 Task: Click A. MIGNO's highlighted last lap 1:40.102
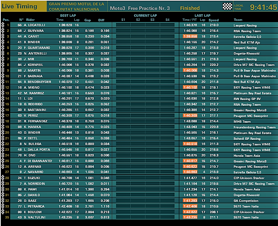[190, 87]
